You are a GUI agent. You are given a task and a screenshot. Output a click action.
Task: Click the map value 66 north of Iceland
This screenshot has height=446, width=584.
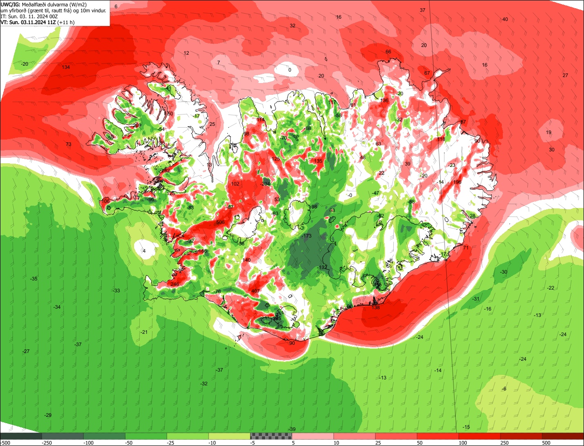click(x=388, y=52)
